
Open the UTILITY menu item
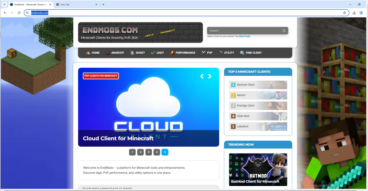pyautogui.click(x=226, y=53)
